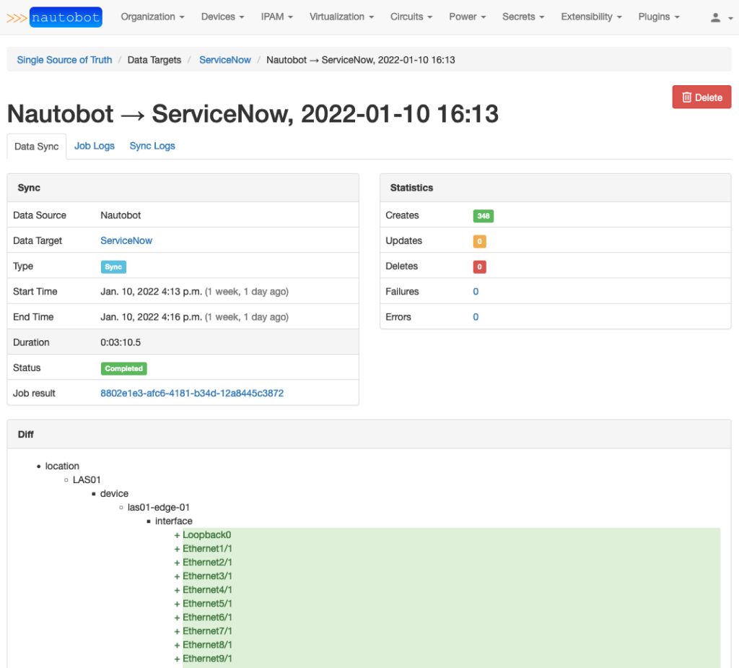Select the Ethernet1/1 diff entry
Screen dimensions: 739x668
(207, 549)
